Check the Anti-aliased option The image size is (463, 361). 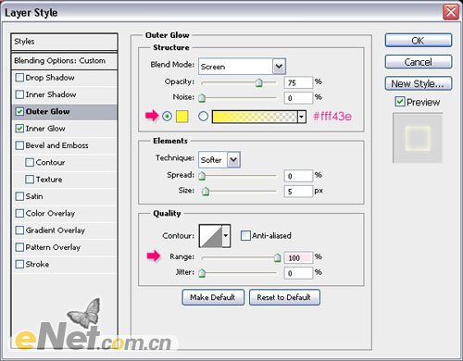tap(245, 236)
